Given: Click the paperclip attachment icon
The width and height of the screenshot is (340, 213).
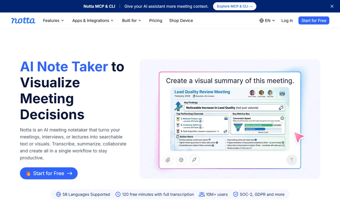Looking at the screenshot, I should [168, 160].
